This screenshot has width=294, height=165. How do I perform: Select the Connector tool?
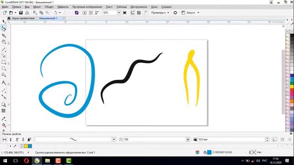point(4,97)
